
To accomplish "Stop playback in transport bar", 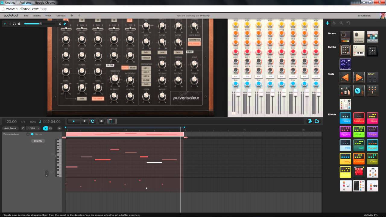I will tap(84, 121).
